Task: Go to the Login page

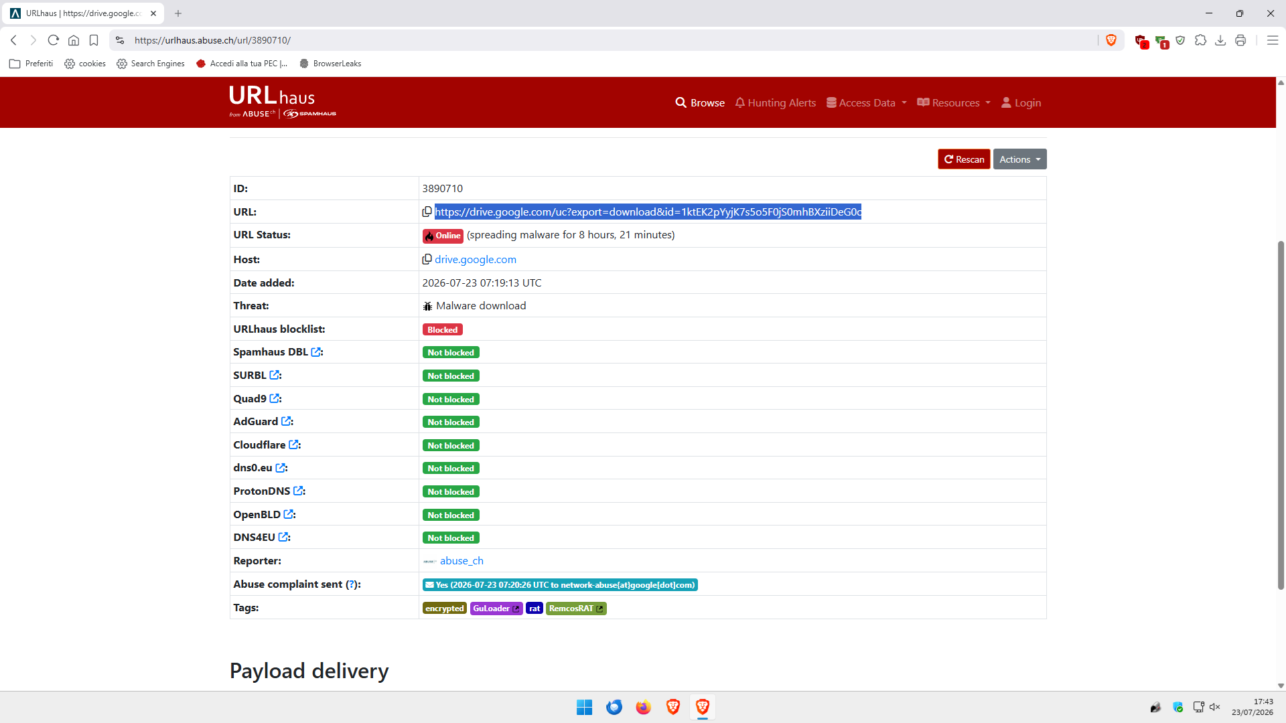Action: pyautogui.click(x=1021, y=102)
